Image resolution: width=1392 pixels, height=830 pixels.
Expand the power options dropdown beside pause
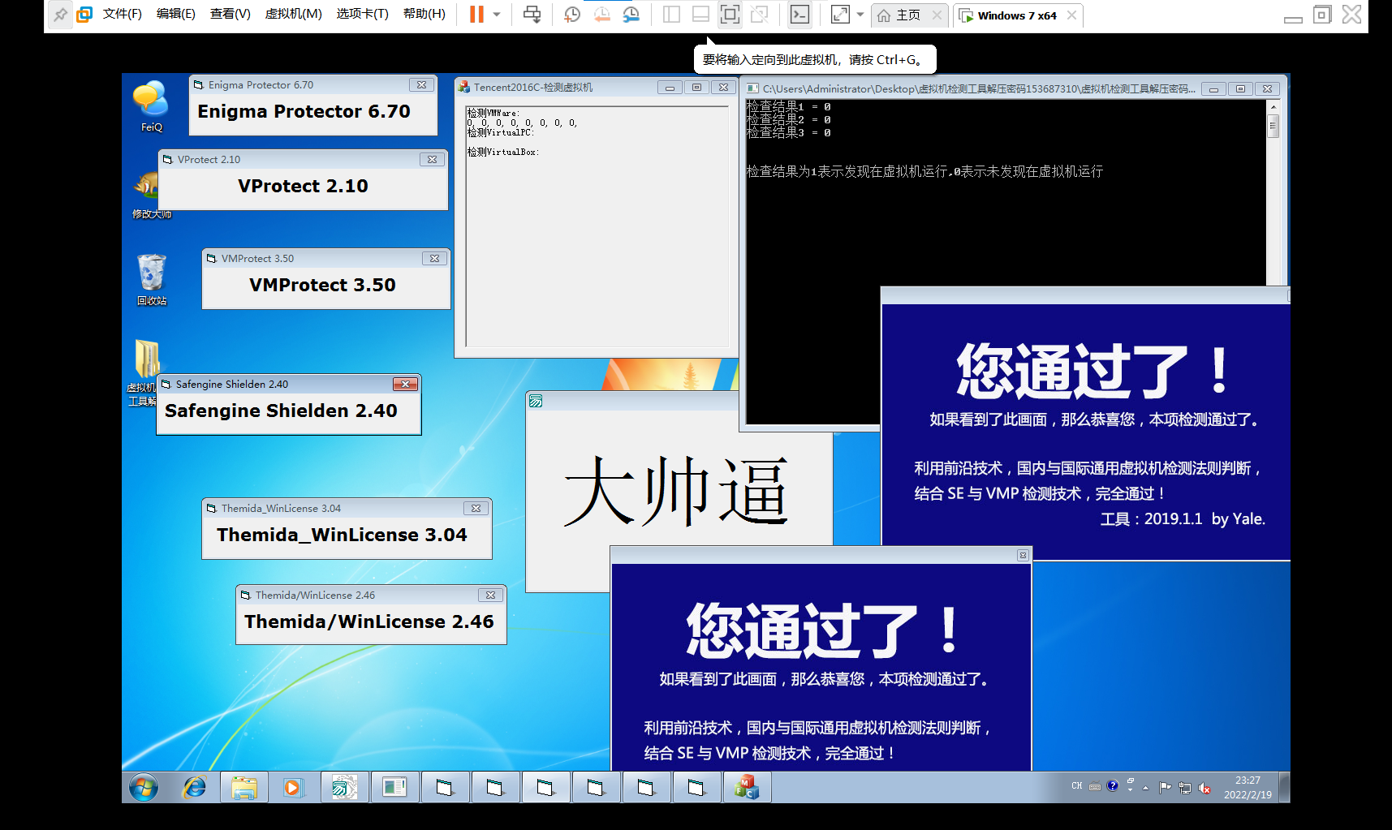(497, 15)
